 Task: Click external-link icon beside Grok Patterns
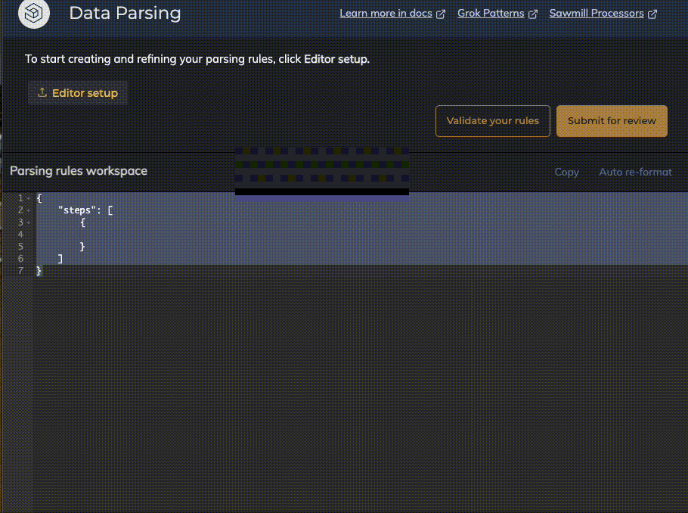click(533, 14)
